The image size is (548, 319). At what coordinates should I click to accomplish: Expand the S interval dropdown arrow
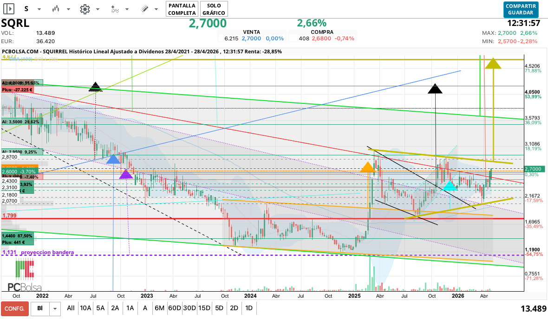(x=39, y=9)
